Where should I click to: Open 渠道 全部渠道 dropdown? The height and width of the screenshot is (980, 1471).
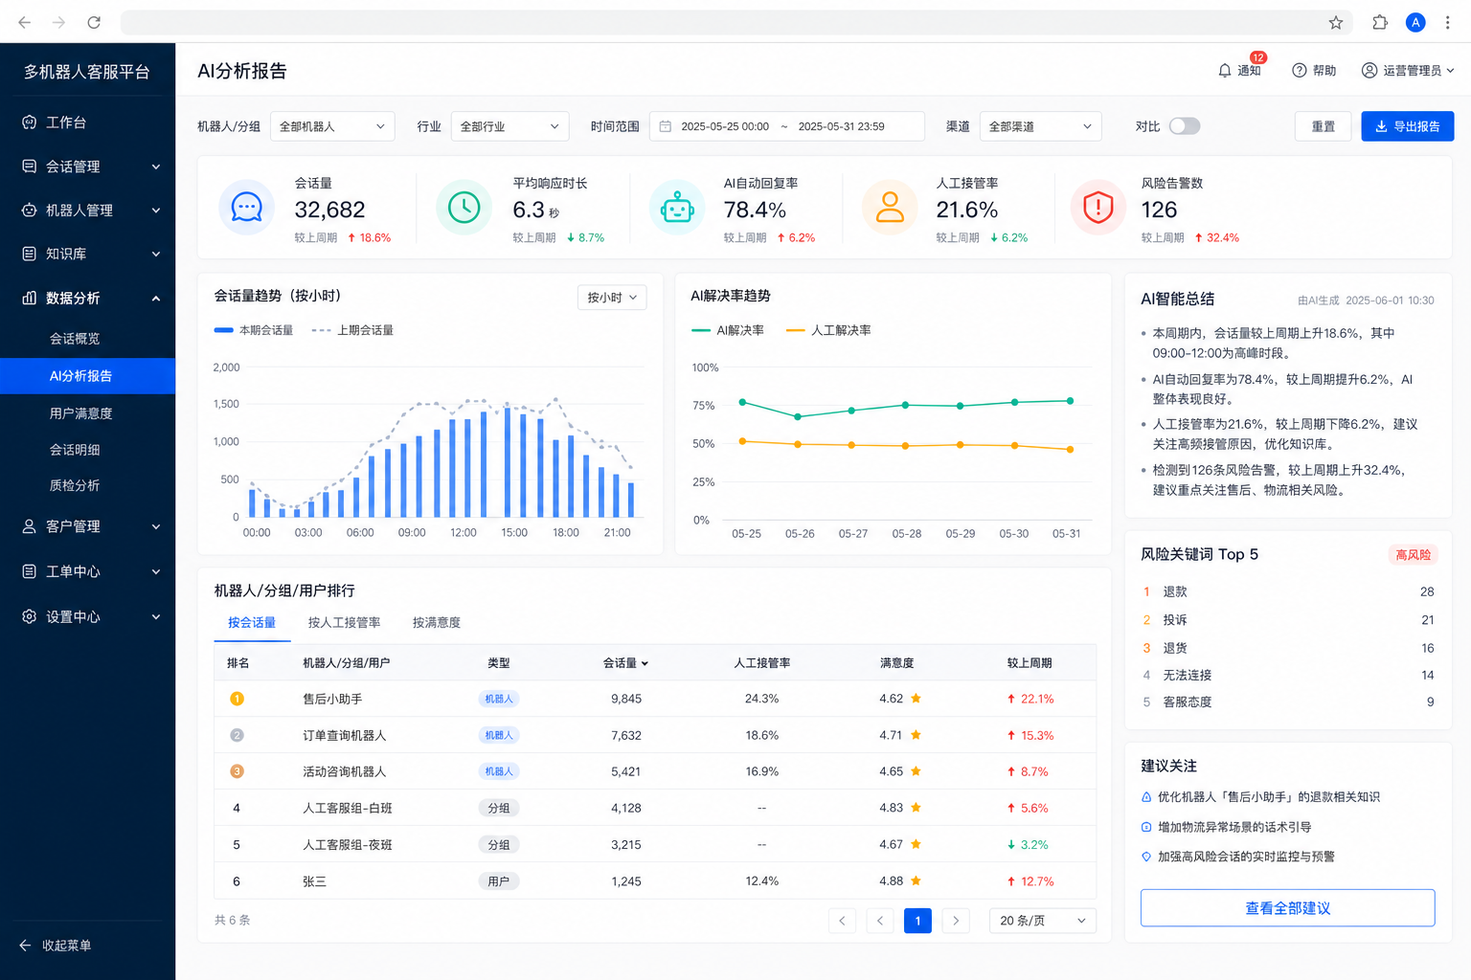(x=1040, y=126)
